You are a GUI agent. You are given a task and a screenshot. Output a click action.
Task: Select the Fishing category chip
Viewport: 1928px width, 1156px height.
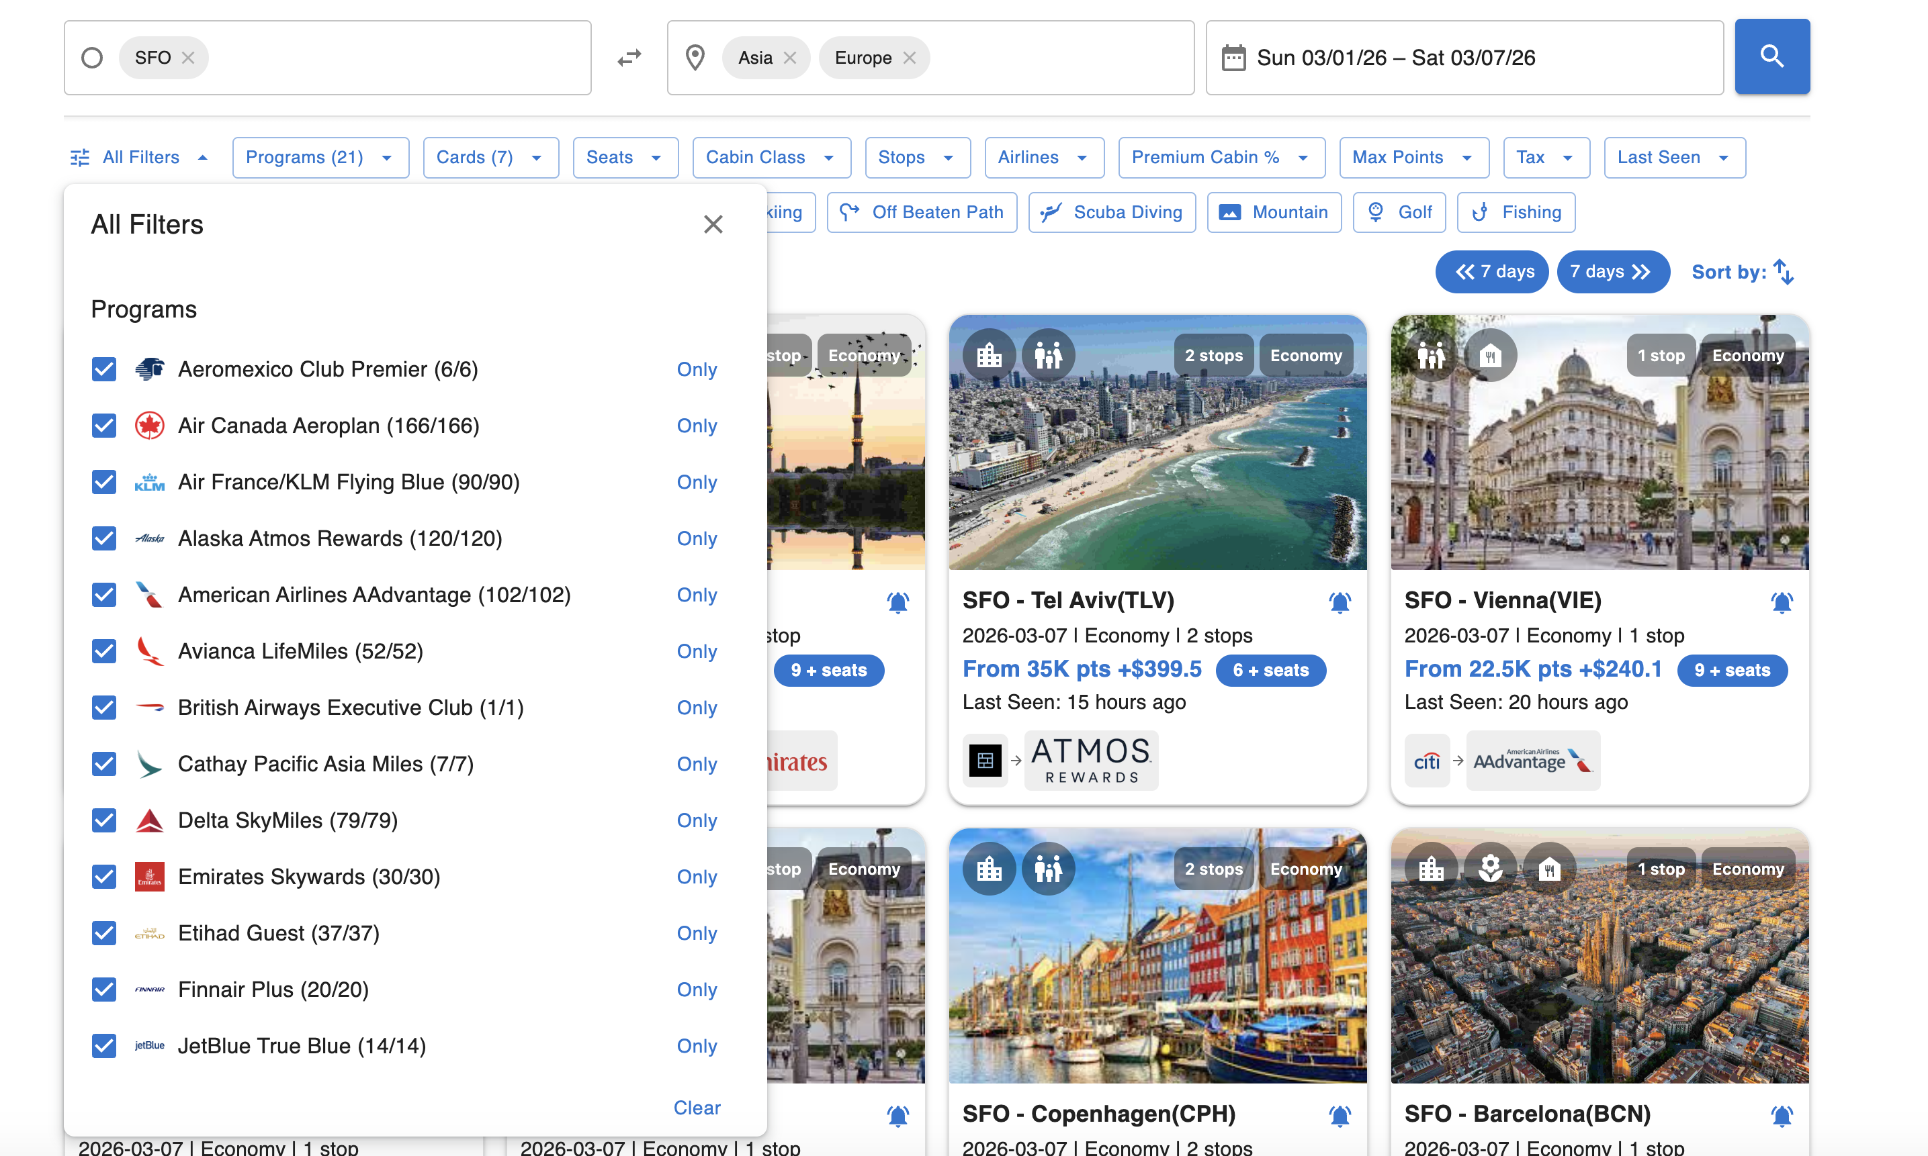point(1515,212)
